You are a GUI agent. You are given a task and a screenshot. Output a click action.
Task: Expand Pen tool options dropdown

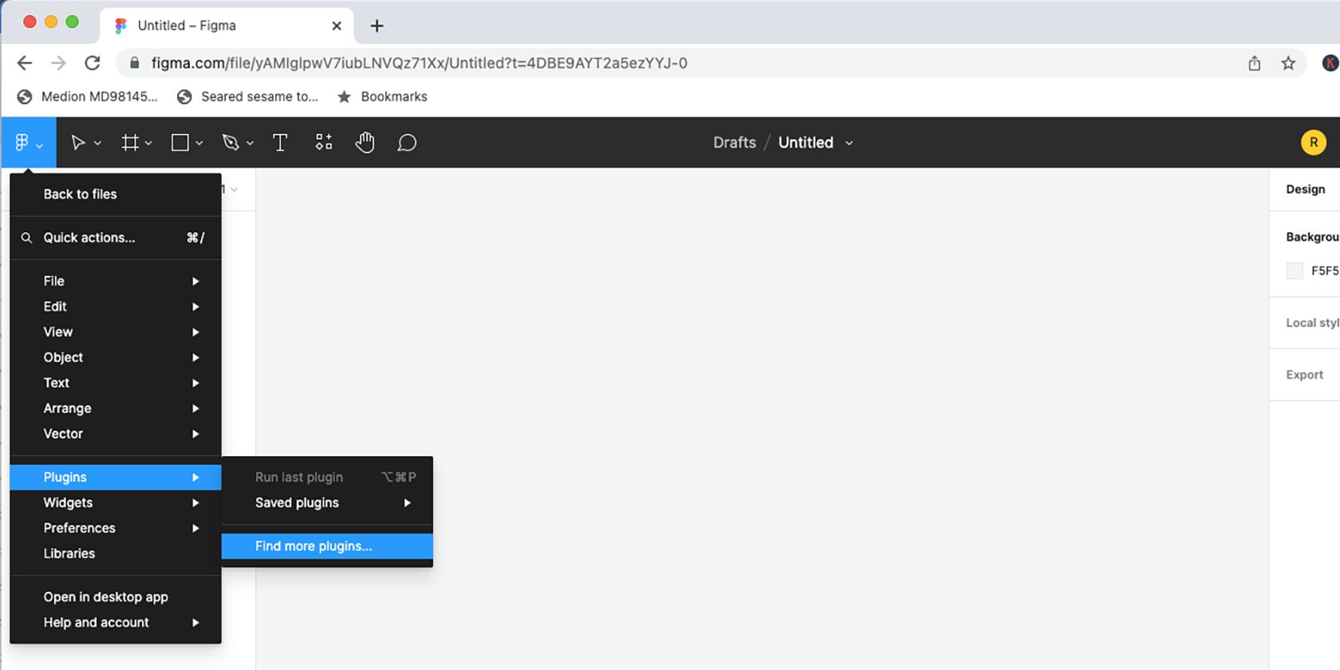pyautogui.click(x=250, y=144)
